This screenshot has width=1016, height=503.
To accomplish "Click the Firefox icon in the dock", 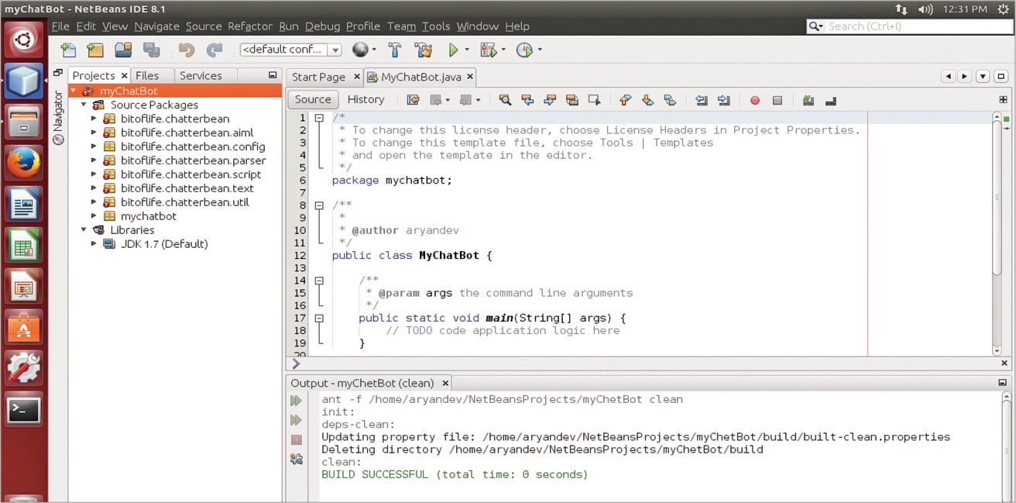I will point(23,163).
